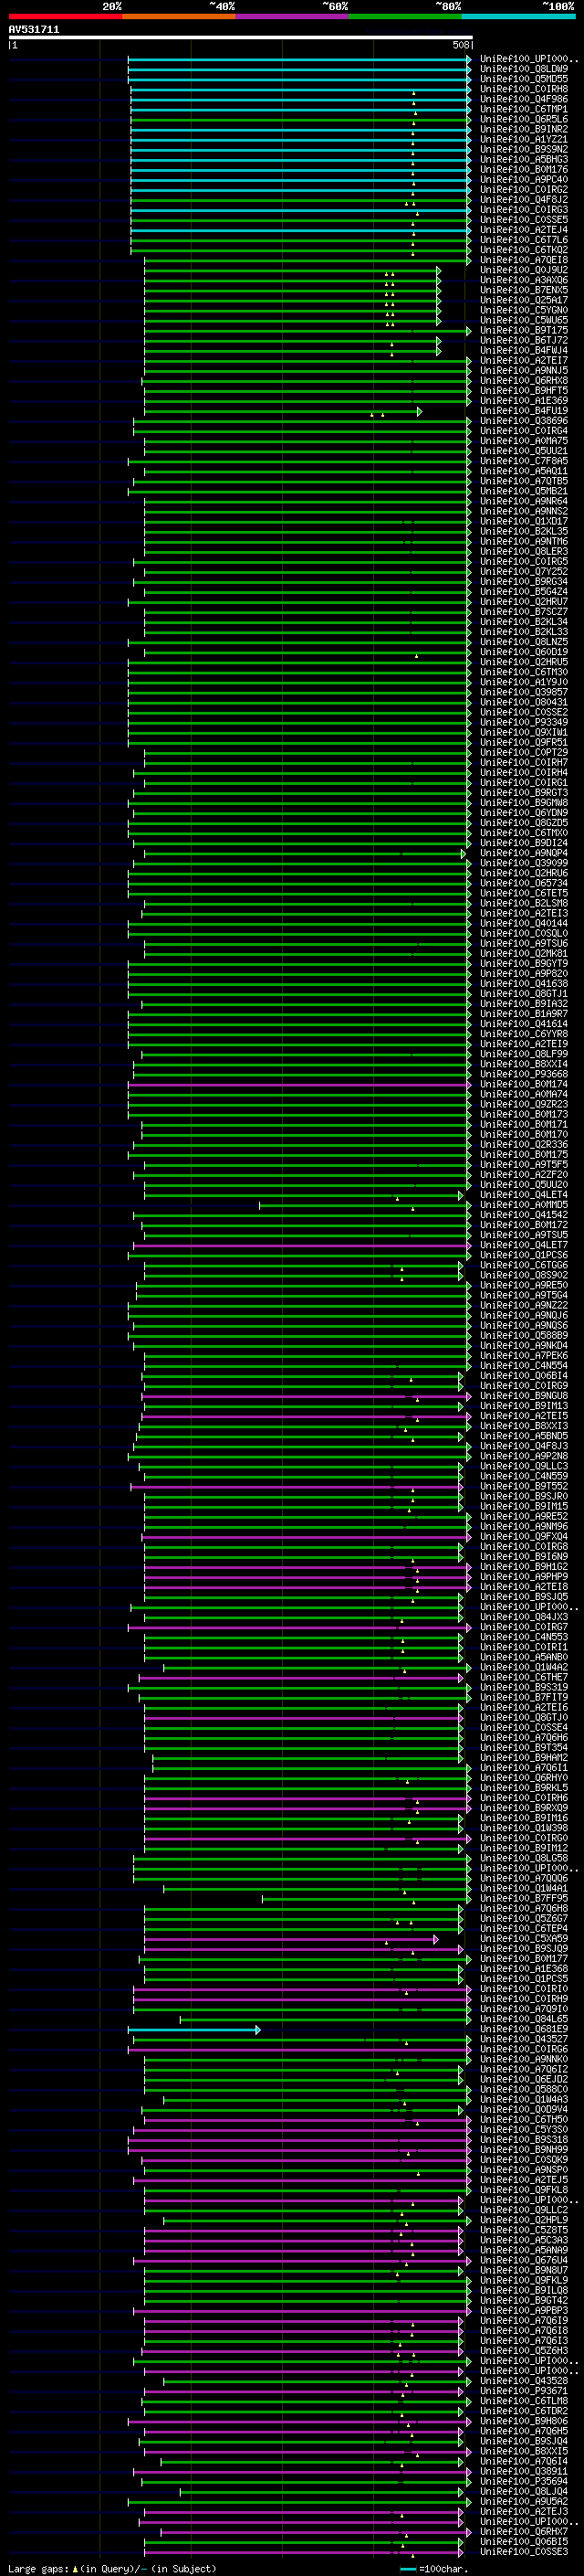Click the UniRef100_A7QTB5 label

[x=524, y=482]
